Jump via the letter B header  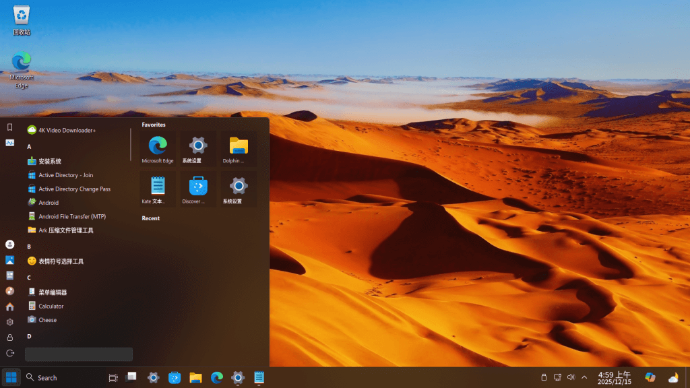tap(29, 247)
